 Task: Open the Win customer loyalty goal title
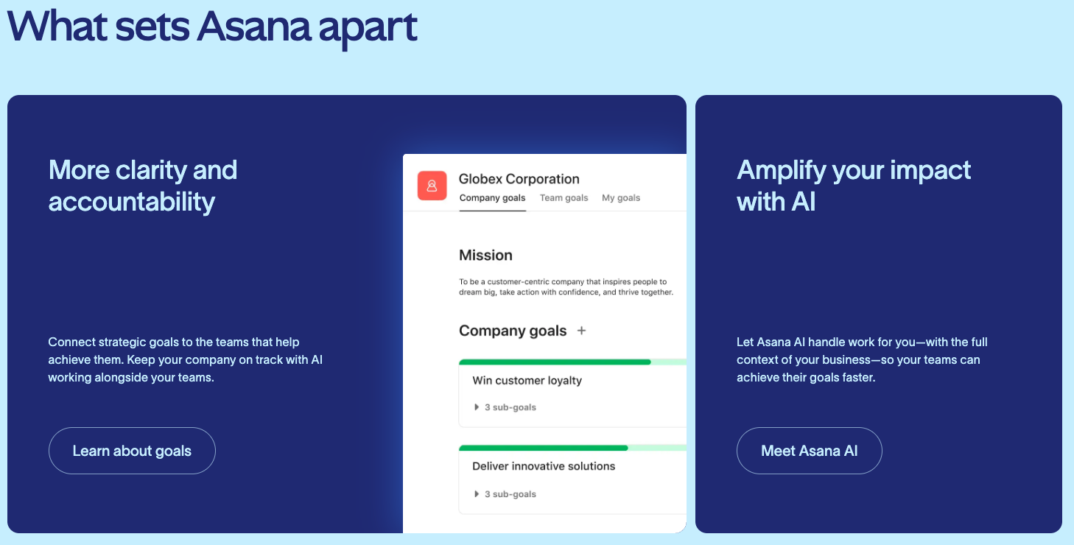point(527,381)
